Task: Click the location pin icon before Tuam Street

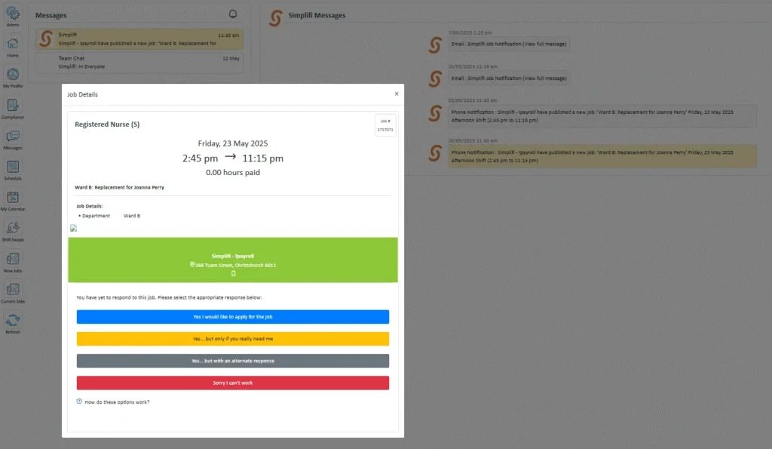Action: (192, 265)
